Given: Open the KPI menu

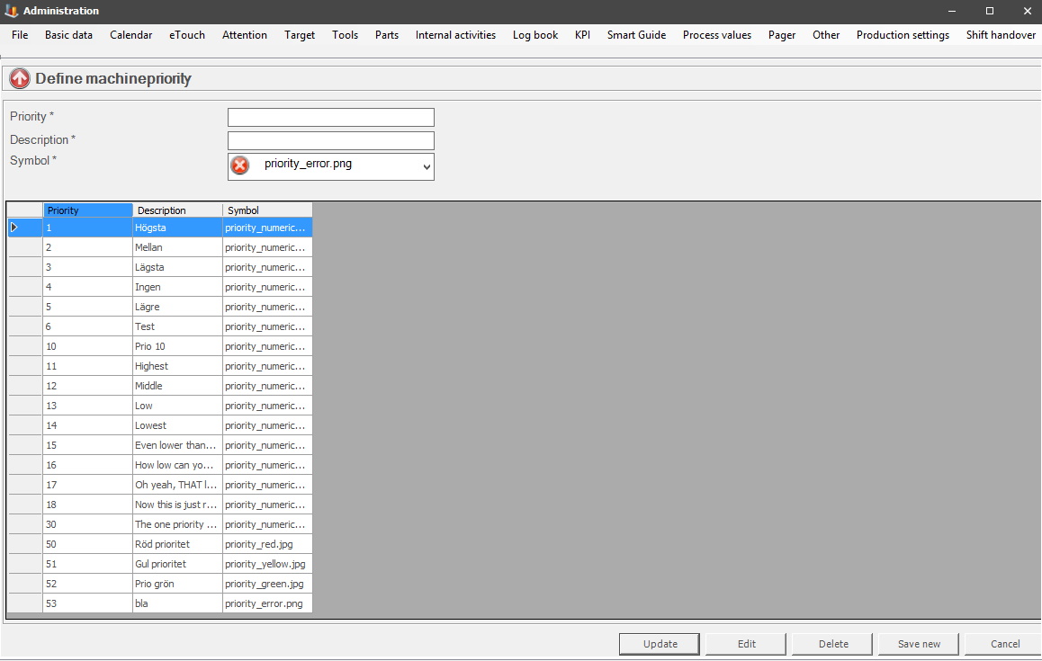Looking at the screenshot, I should [582, 35].
